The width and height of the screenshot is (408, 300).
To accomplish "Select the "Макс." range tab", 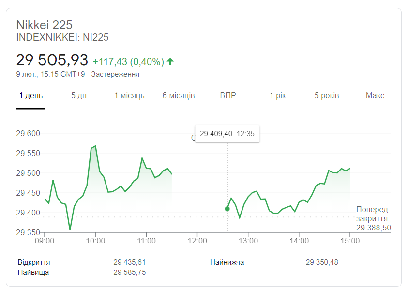I will click(376, 96).
